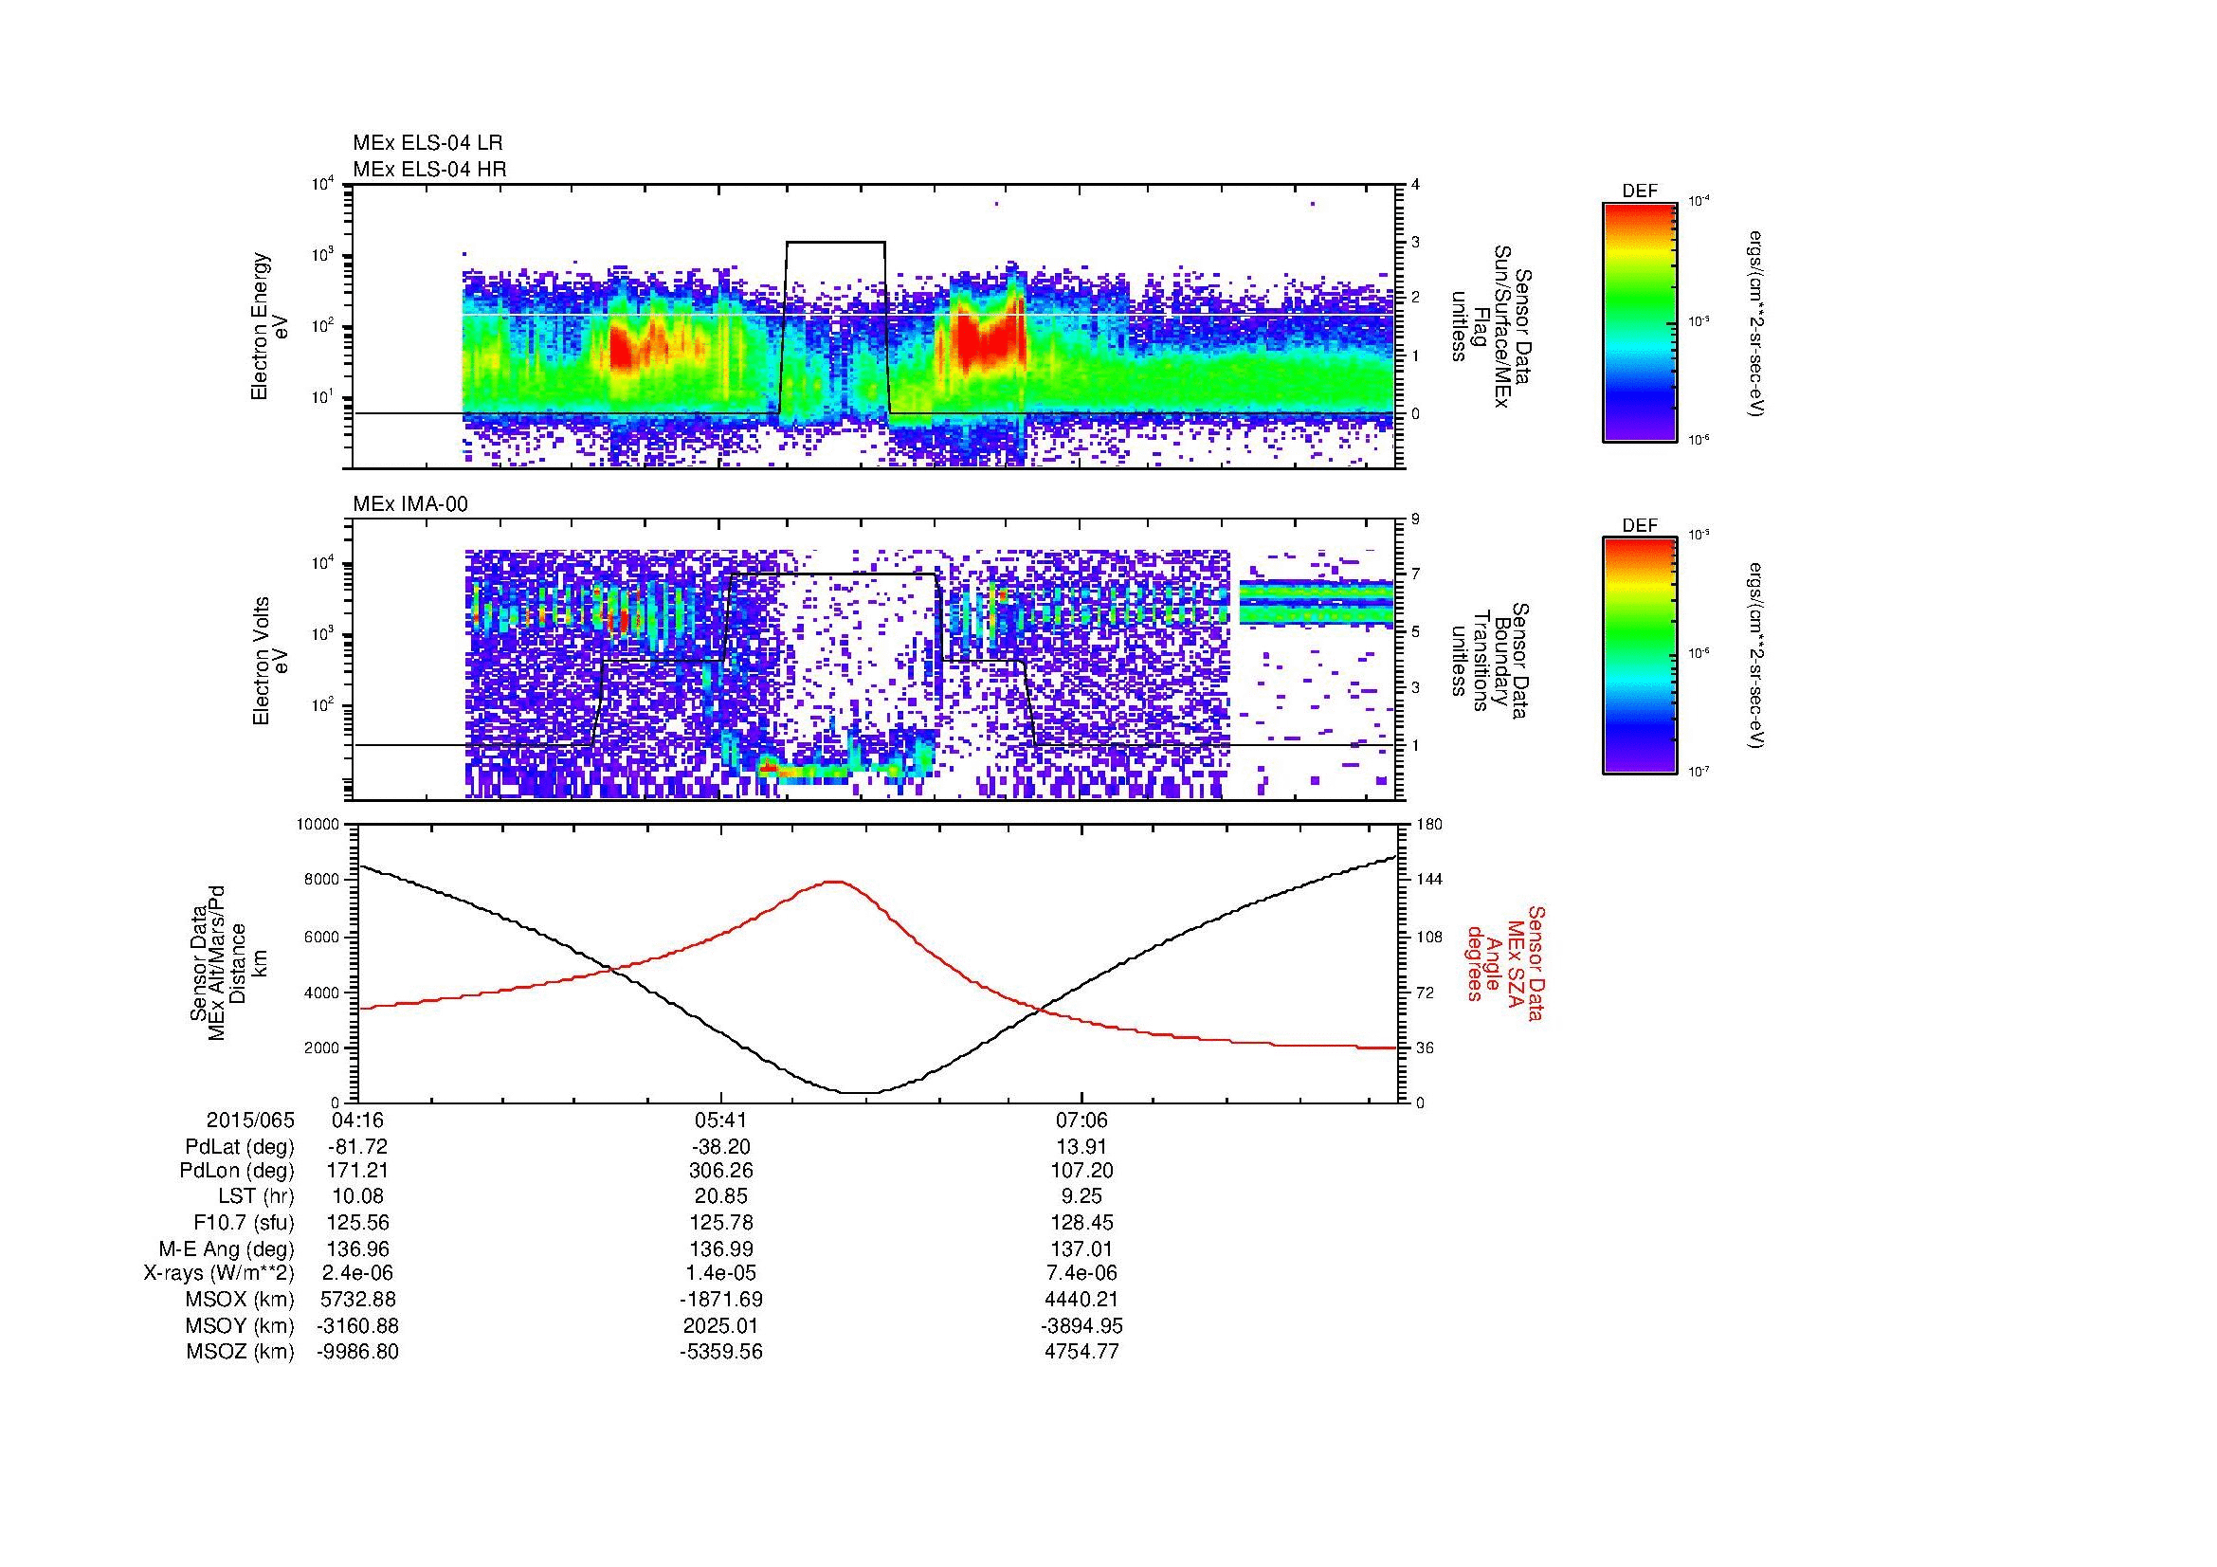Click the 'MEx ELS-04 HR' plot title
The image size is (2217, 1567).
pos(429,169)
